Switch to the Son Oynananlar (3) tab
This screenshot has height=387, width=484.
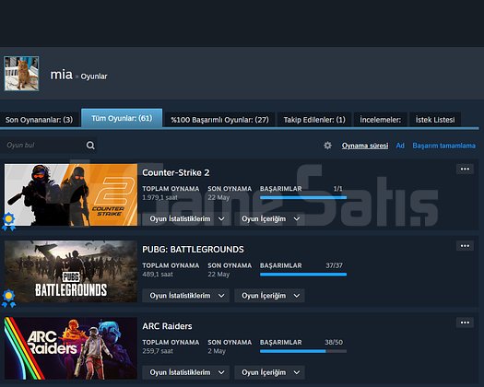pyautogui.click(x=40, y=120)
